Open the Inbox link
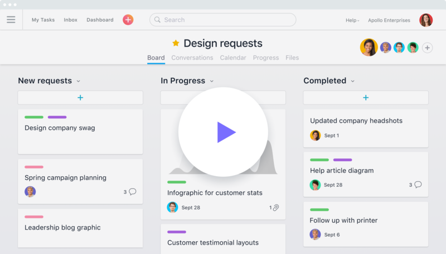The image size is (446, 254). pos(71,20)
